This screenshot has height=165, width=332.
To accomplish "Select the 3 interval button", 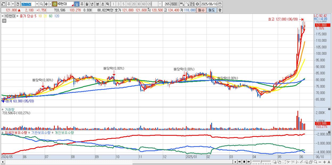I will (x=118, y=4).
